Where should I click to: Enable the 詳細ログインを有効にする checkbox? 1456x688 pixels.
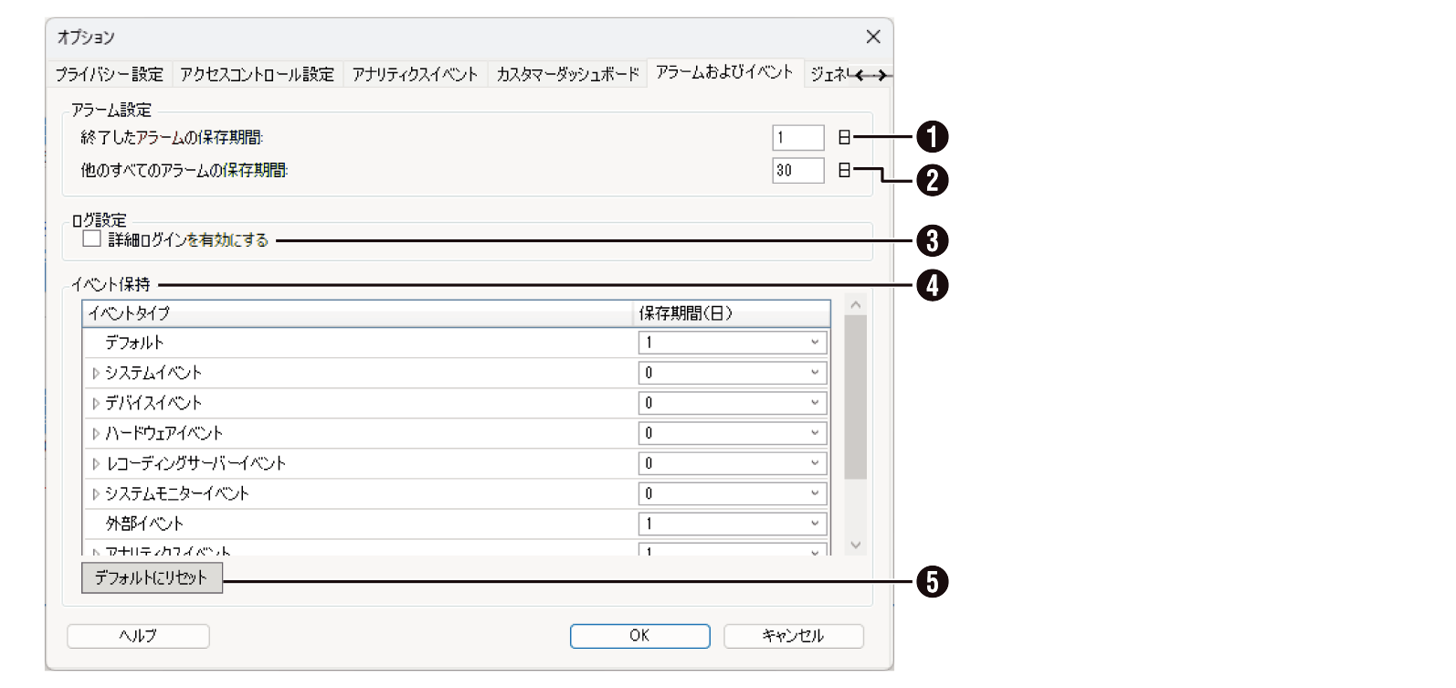coord(91,239)
